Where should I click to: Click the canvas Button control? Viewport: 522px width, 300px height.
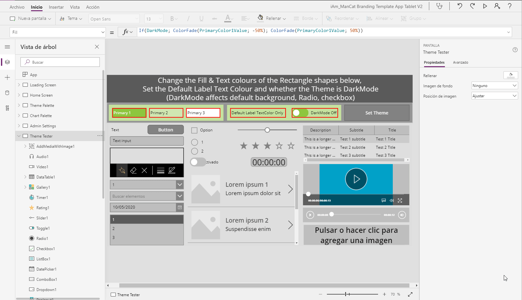(166, 130)
